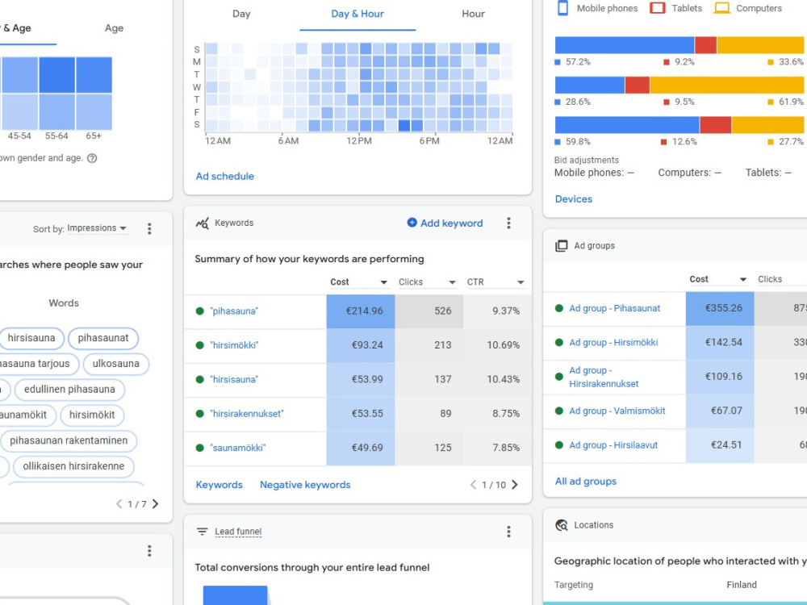Open the Devices link
Screen dimensions: 807x605
pyautogui.click(x=573, y=199)
